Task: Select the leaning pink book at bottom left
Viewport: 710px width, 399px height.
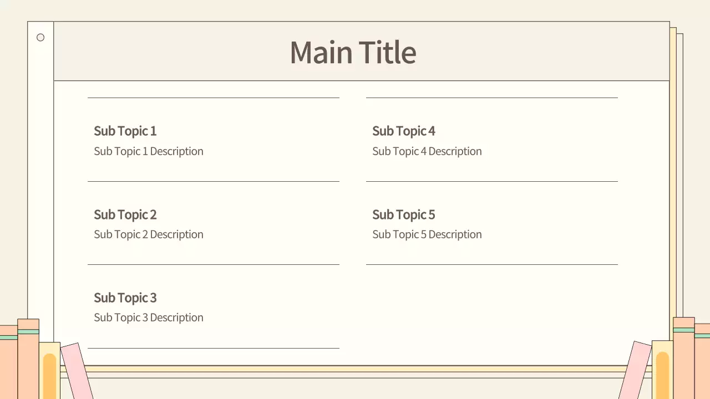Action: click(x=77, y=371)
